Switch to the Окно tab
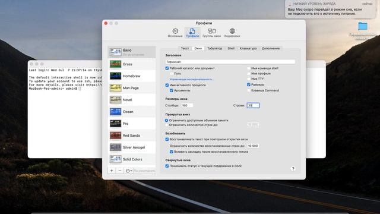The width and height of the screenshot is (380, 214). point(198,48)
